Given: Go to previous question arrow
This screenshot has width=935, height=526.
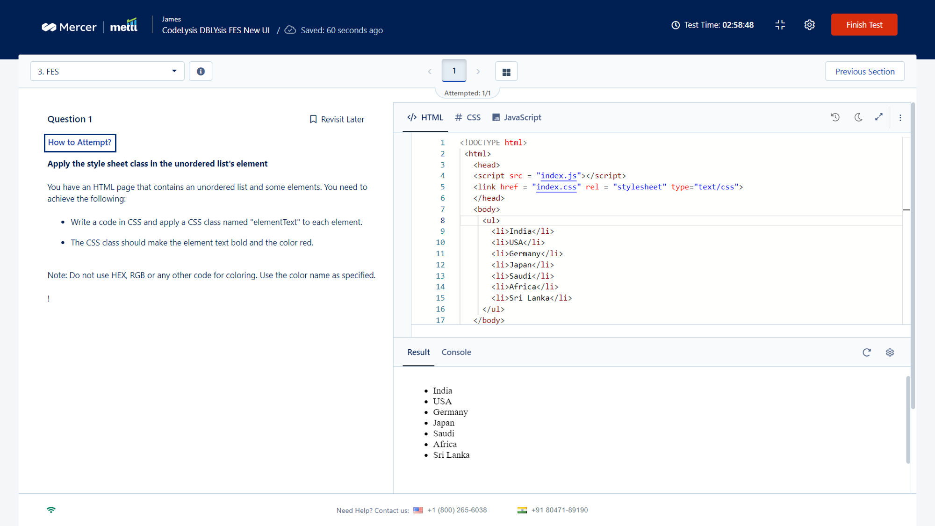Looking at the screenshot, I should 430,72.
